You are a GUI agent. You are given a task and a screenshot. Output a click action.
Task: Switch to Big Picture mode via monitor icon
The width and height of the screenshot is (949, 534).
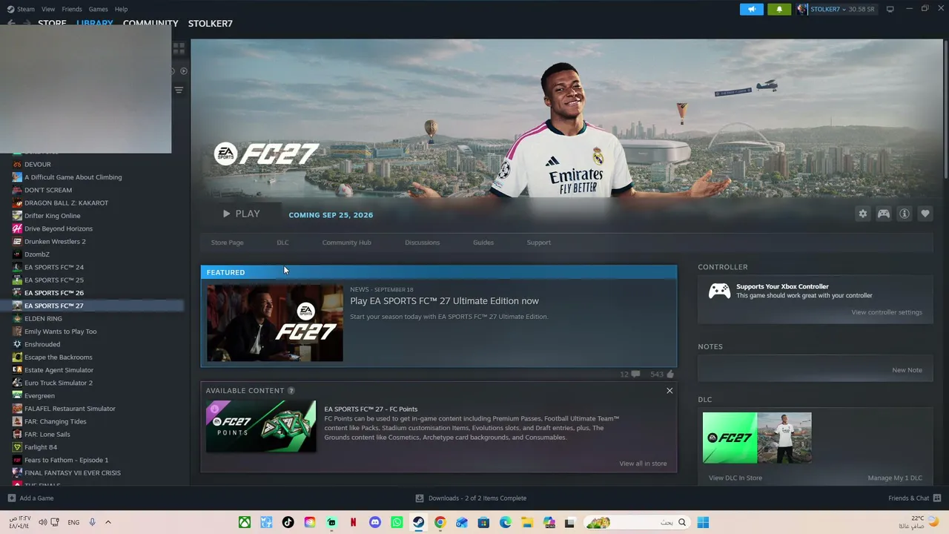pos(890,9)
